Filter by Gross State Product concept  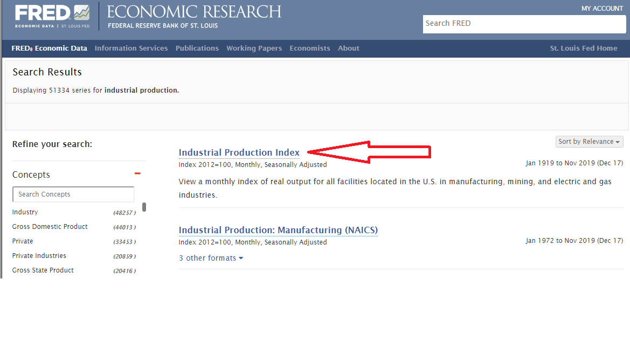tap(43, 270)
